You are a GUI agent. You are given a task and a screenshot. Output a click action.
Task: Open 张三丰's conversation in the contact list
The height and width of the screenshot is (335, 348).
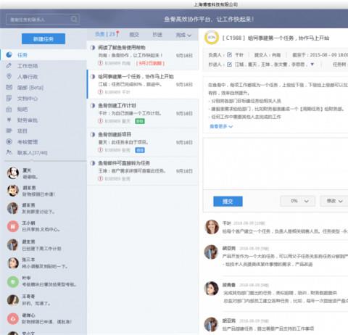(x=43, y=263)
